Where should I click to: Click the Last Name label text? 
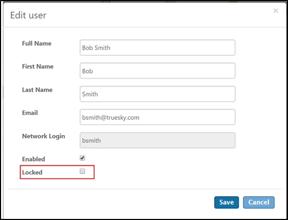pyautogui.click(x=37, y=90)
